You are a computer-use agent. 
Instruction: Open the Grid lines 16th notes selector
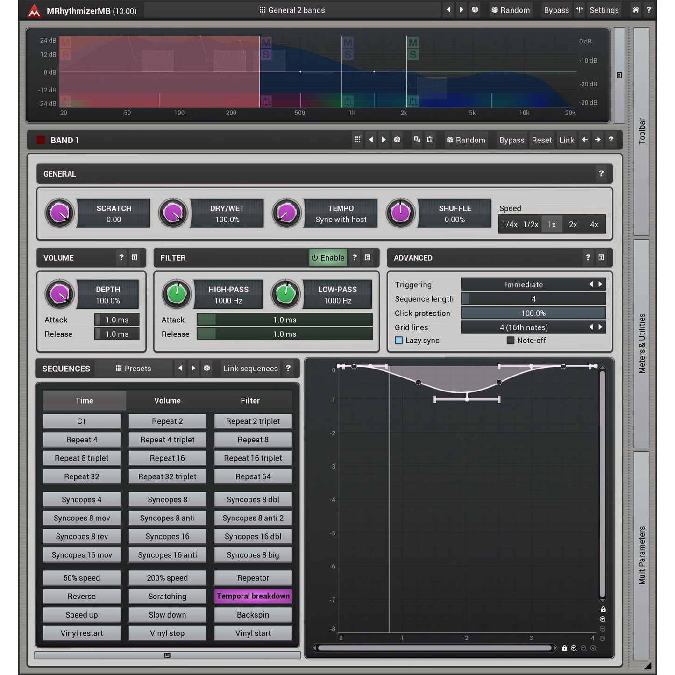pyautogui.click(x=524, y=327)
